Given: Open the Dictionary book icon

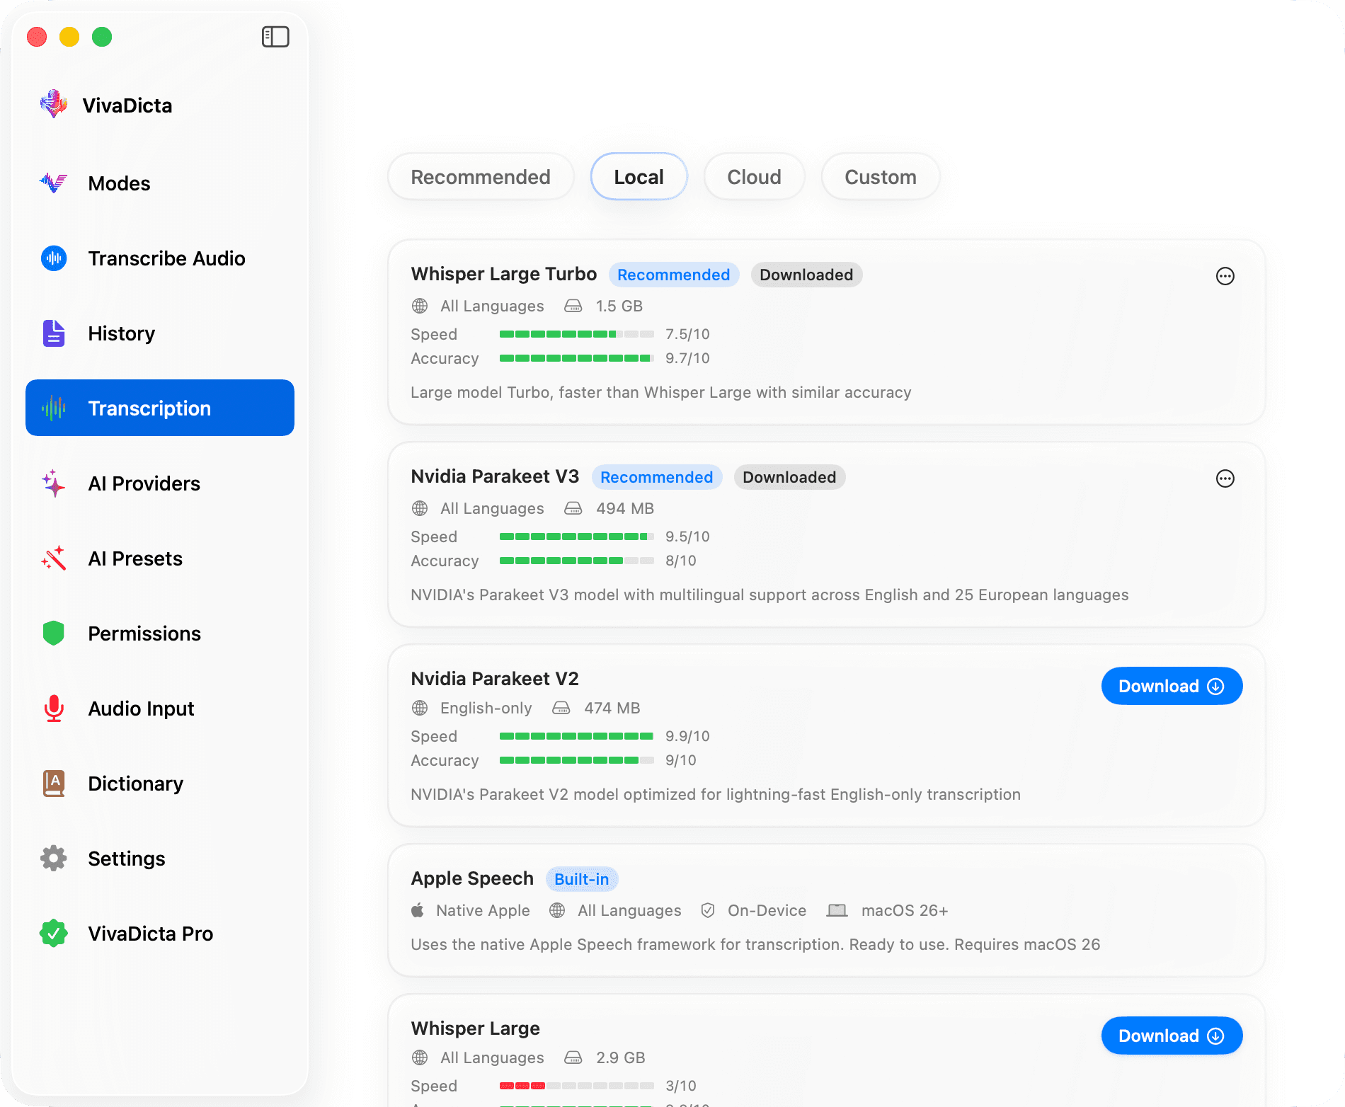Looking at the screenshot, I should [x=54, y=784].
